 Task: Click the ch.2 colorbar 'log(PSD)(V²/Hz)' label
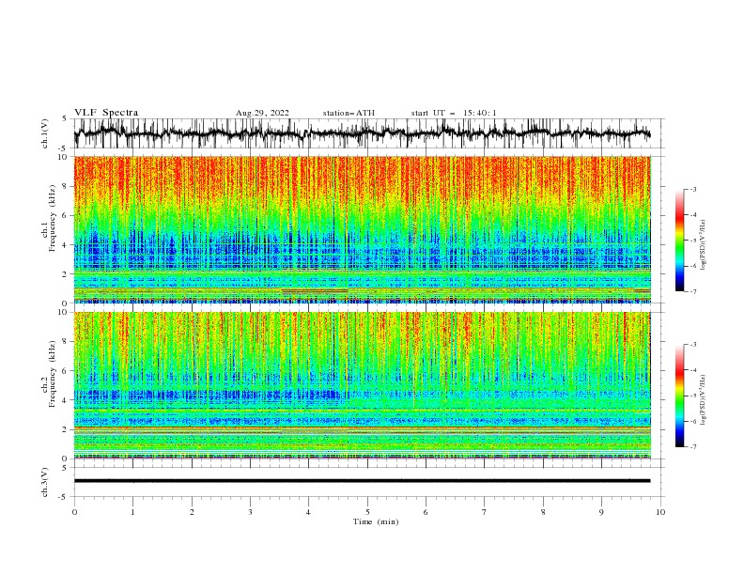[x=703, y=399]
